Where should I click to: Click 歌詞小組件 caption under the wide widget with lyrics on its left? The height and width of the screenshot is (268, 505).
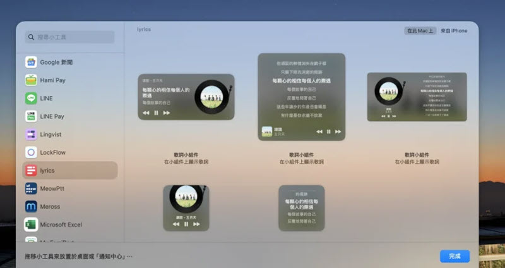pyautogui.click(x=186, y=155)
